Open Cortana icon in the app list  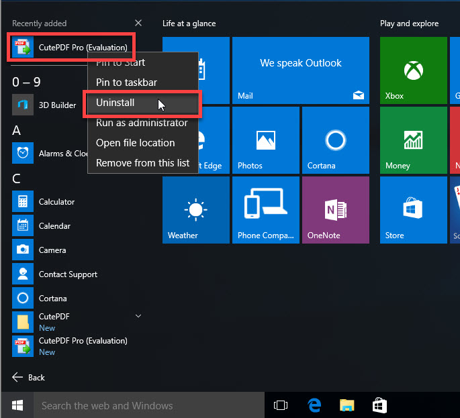pos(23,298)
